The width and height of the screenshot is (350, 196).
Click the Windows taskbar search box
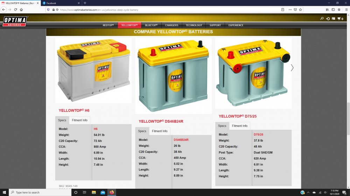click(x=40, y=192)
